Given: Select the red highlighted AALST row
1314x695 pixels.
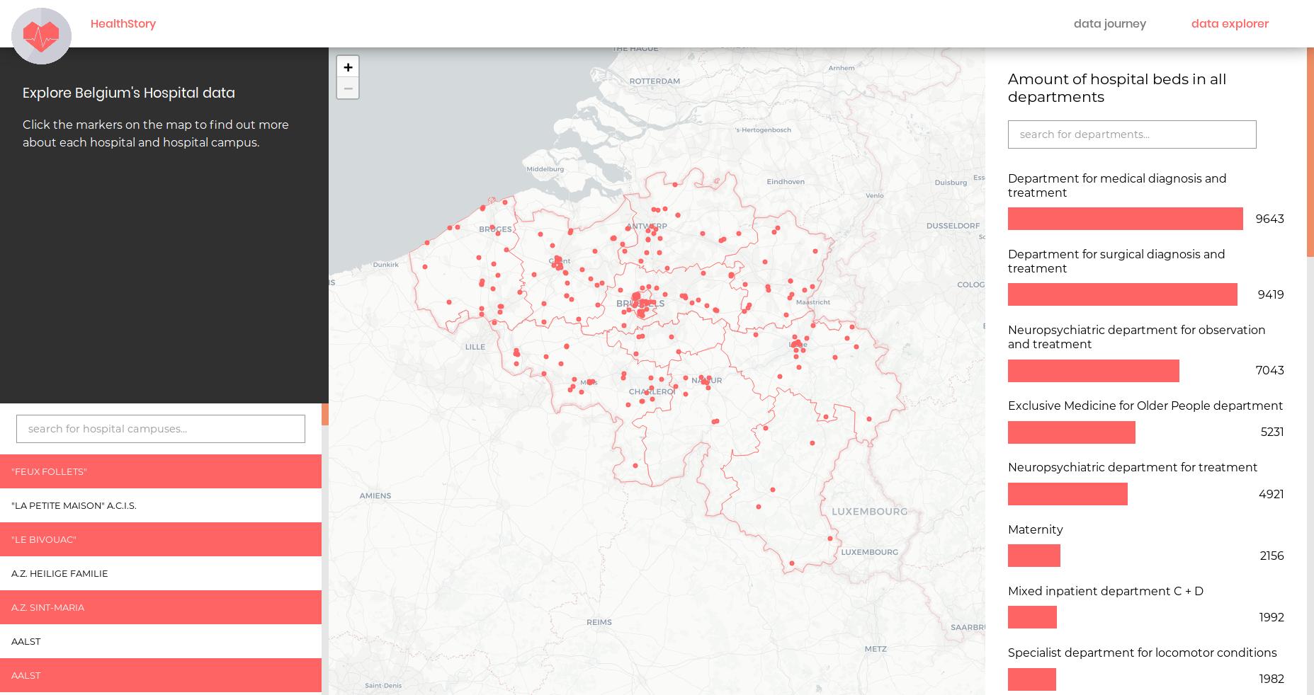Looking at the screenshot, I should [161, 675].
